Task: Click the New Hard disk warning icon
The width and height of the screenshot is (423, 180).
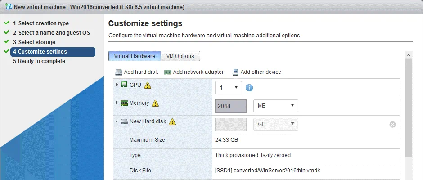Action: pos(172,121)
